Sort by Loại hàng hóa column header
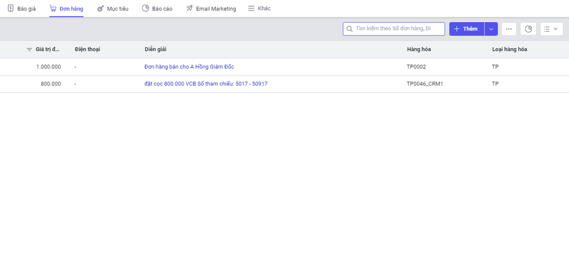 pyautogui.click(x=510, y=49)
